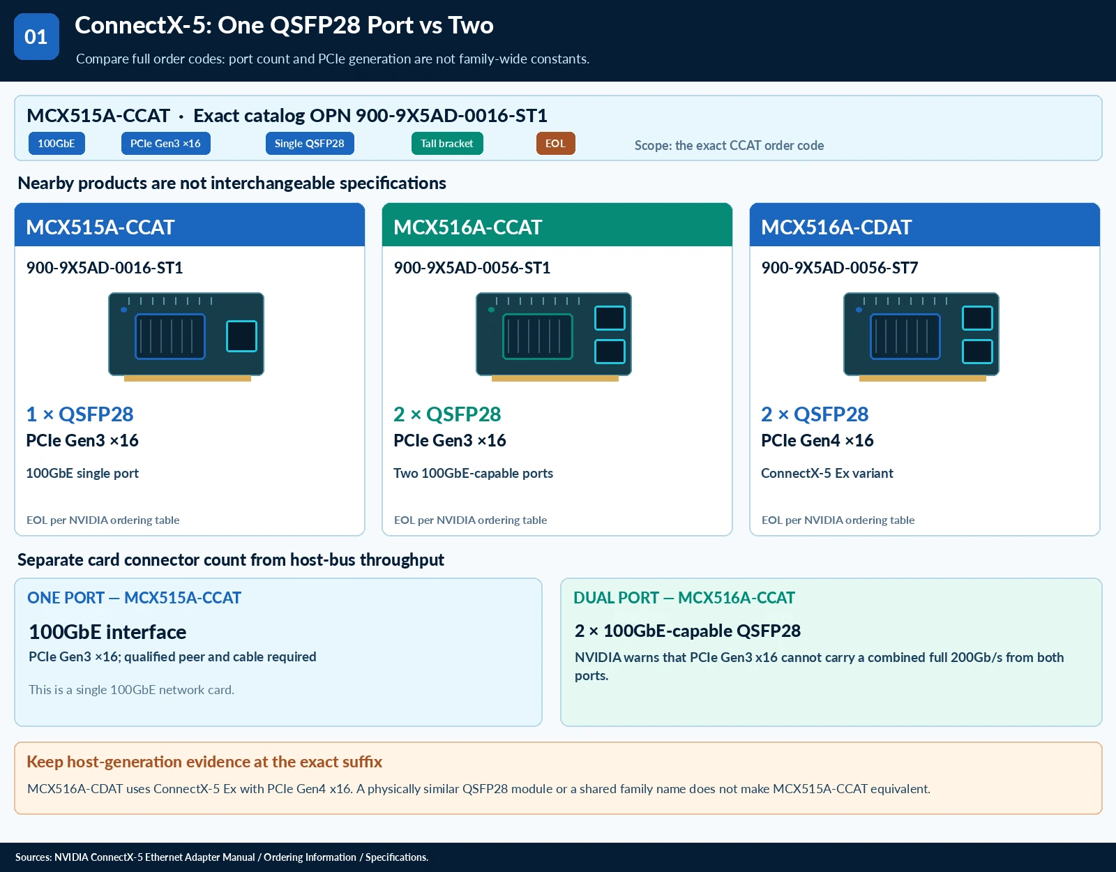
Task: Select the order code "900-9X5AD-0056-ST7"
Action: point(840,268)
